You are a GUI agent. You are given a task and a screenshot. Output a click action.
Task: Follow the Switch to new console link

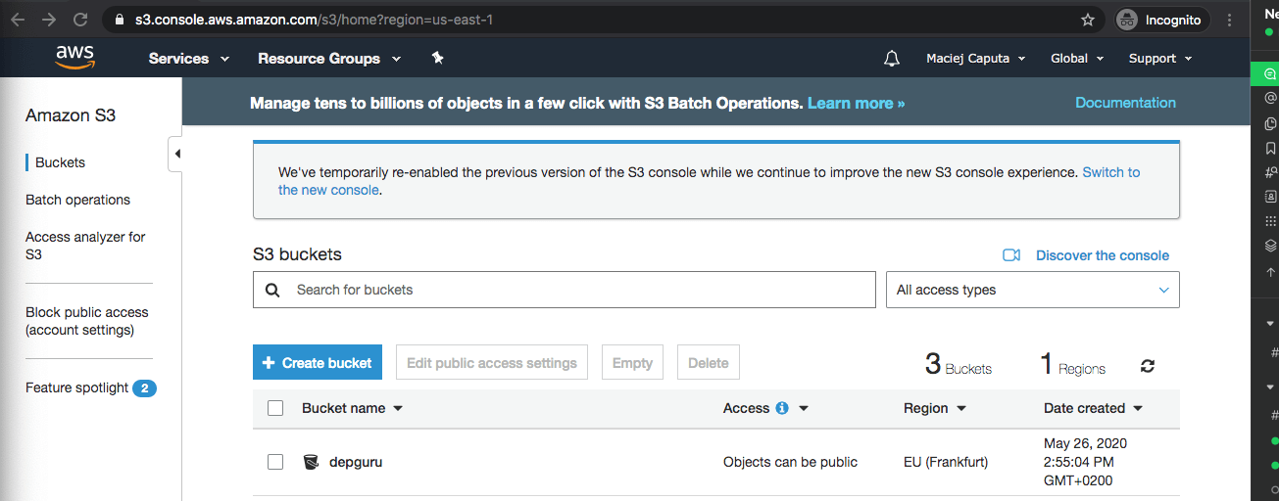[x=1110, y=172]
